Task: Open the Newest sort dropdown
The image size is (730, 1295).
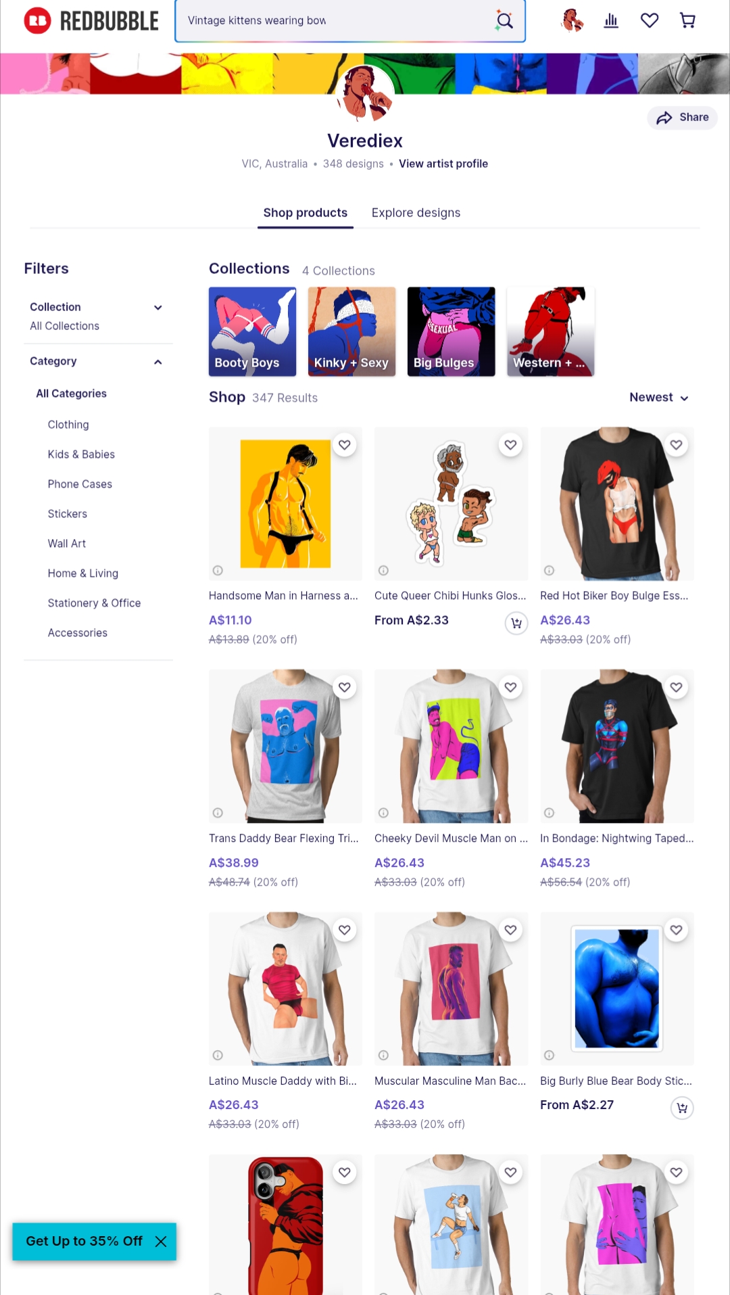Action: coord(659,398)
